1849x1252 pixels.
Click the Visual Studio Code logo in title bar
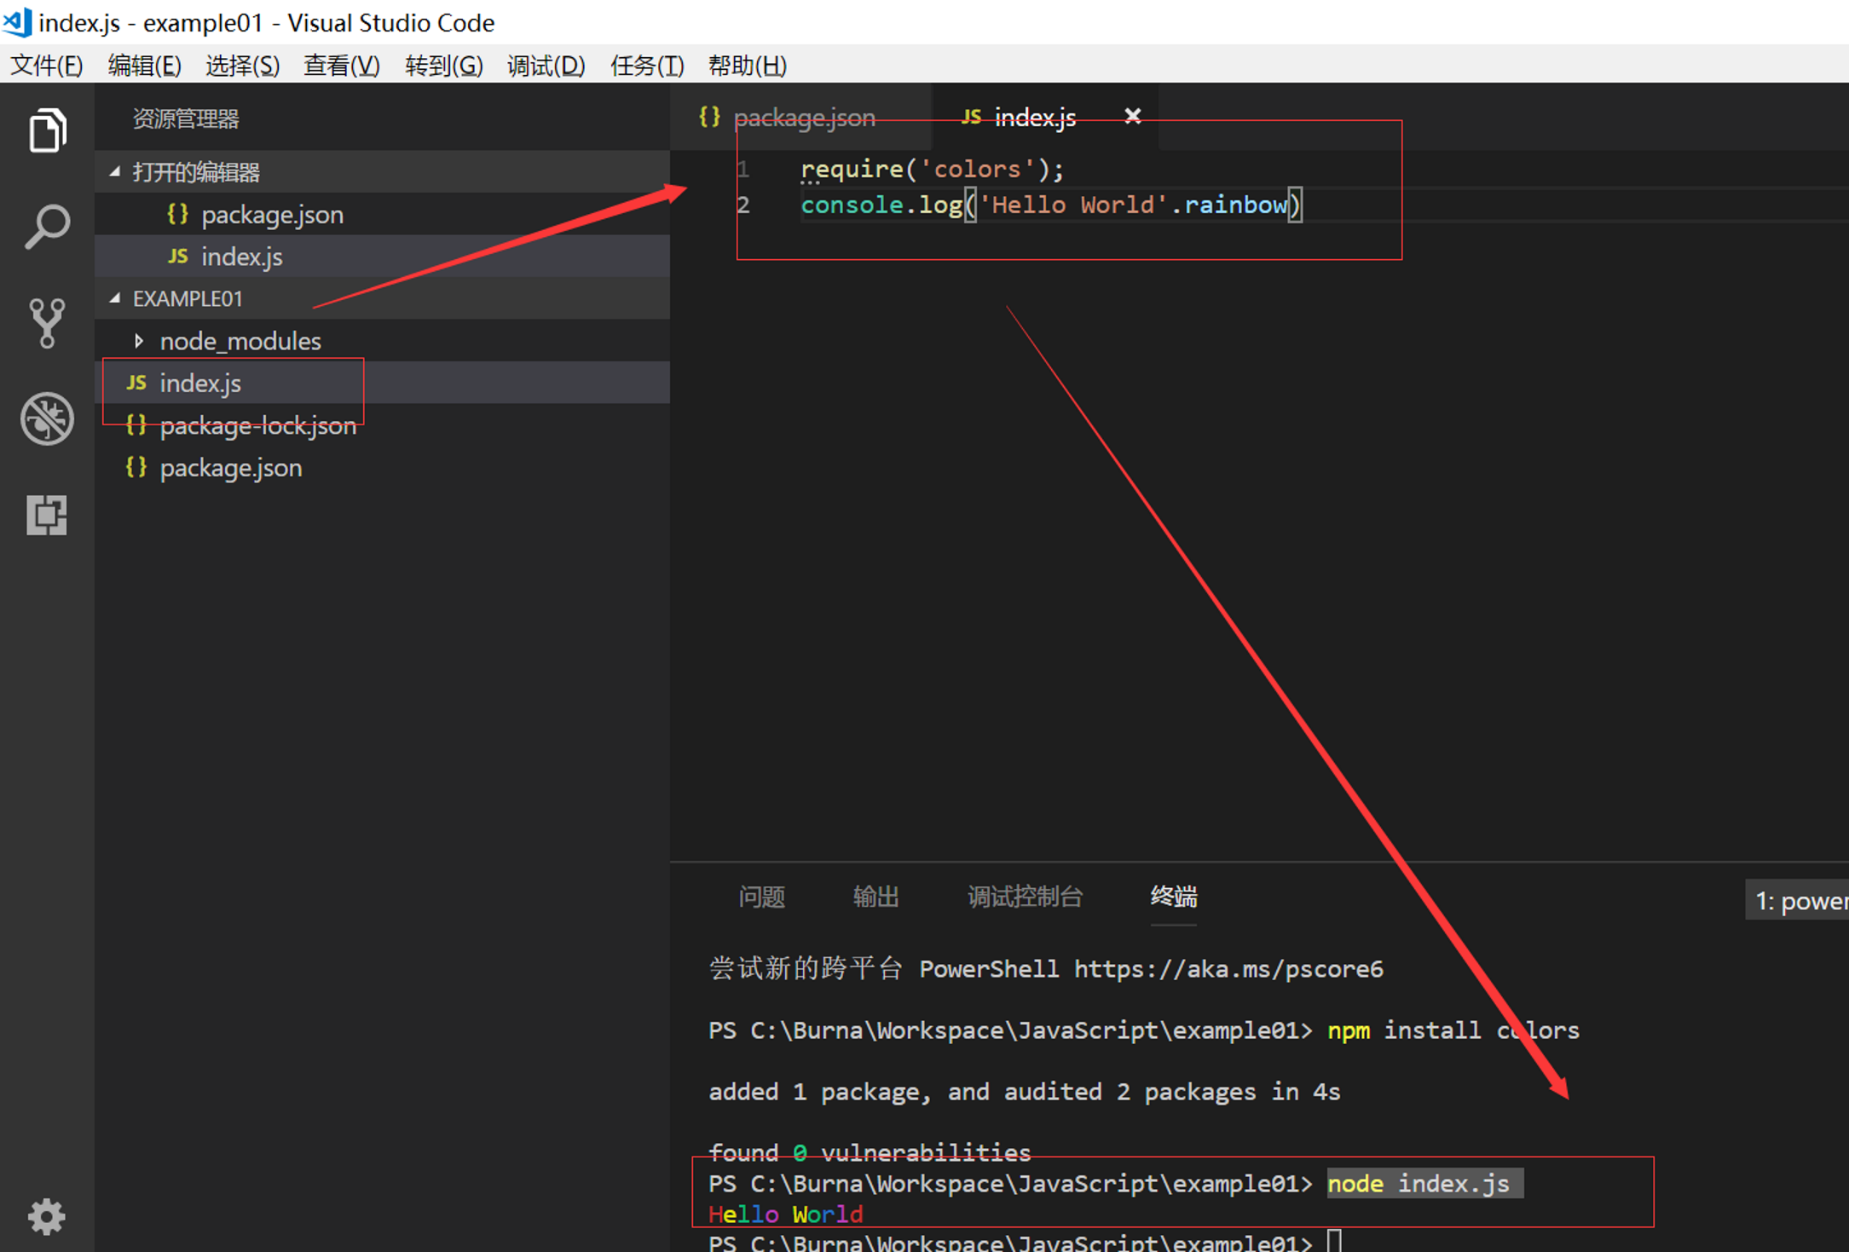click(17, 22)
